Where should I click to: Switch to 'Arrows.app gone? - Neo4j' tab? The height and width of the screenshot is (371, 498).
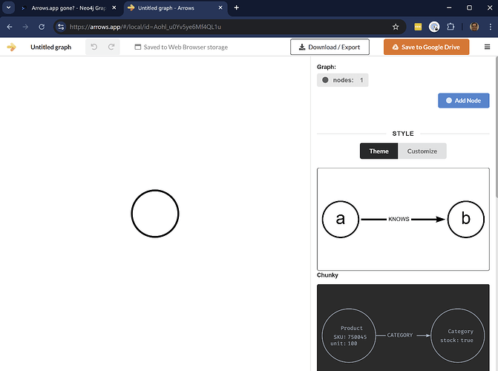coord(68,8)
